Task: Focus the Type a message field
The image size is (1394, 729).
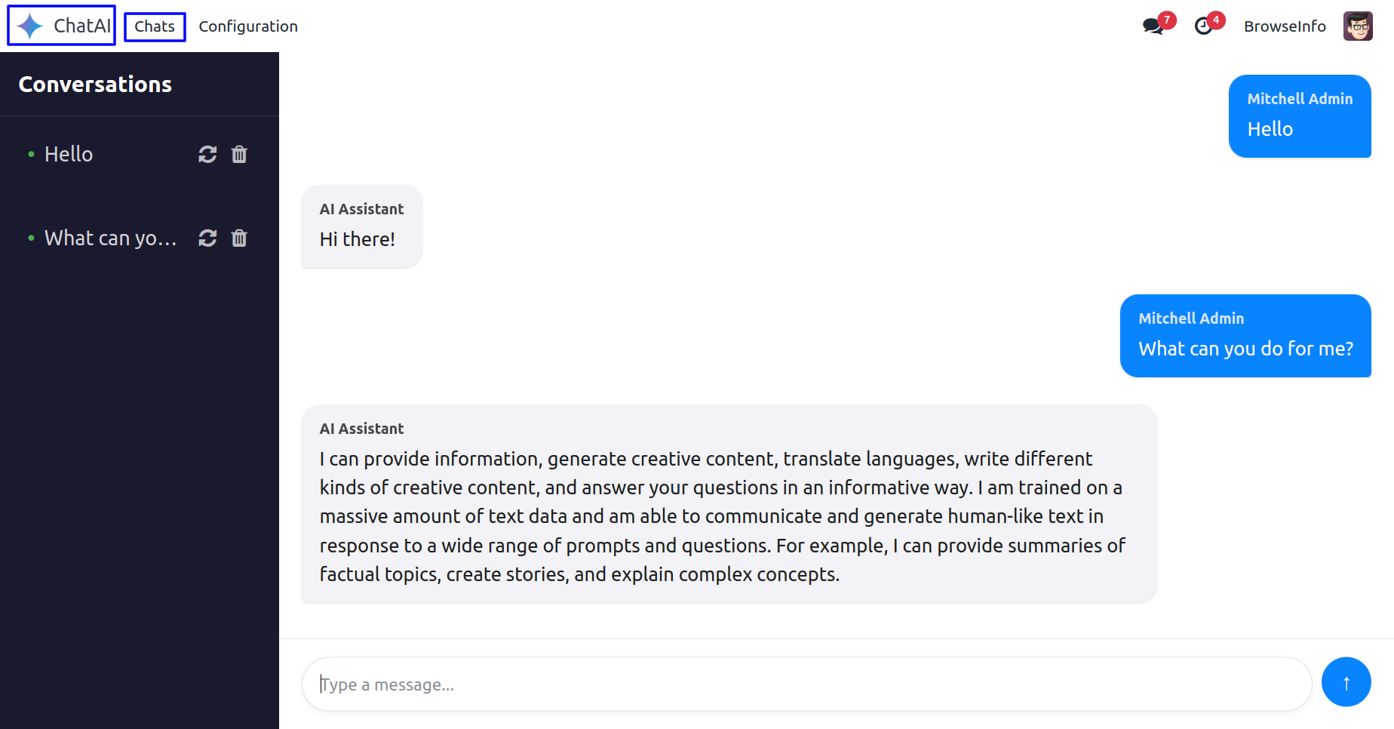Action: click(806, 684)
